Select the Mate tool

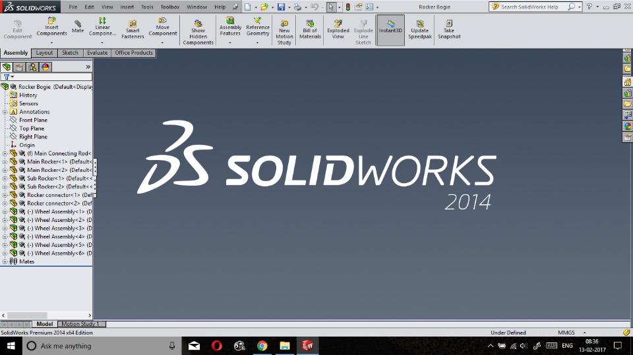78,26
